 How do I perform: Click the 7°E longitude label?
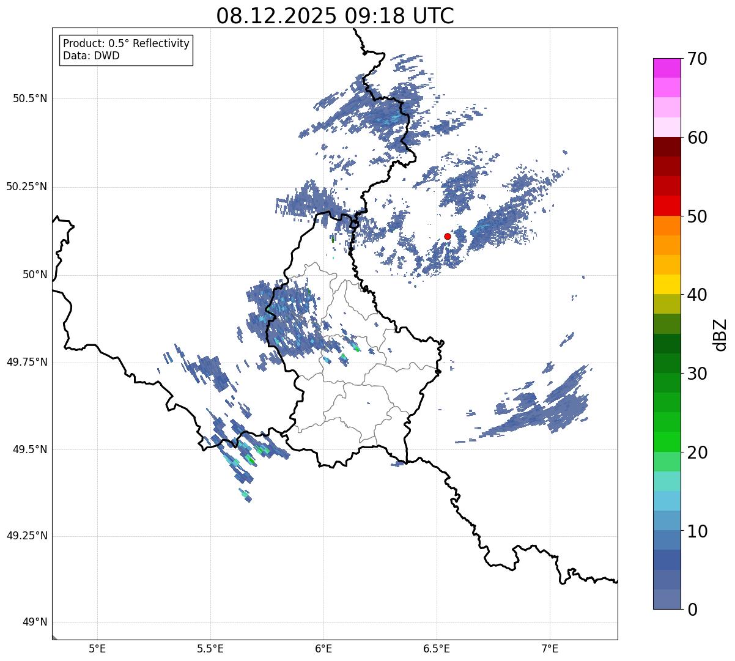550,648
